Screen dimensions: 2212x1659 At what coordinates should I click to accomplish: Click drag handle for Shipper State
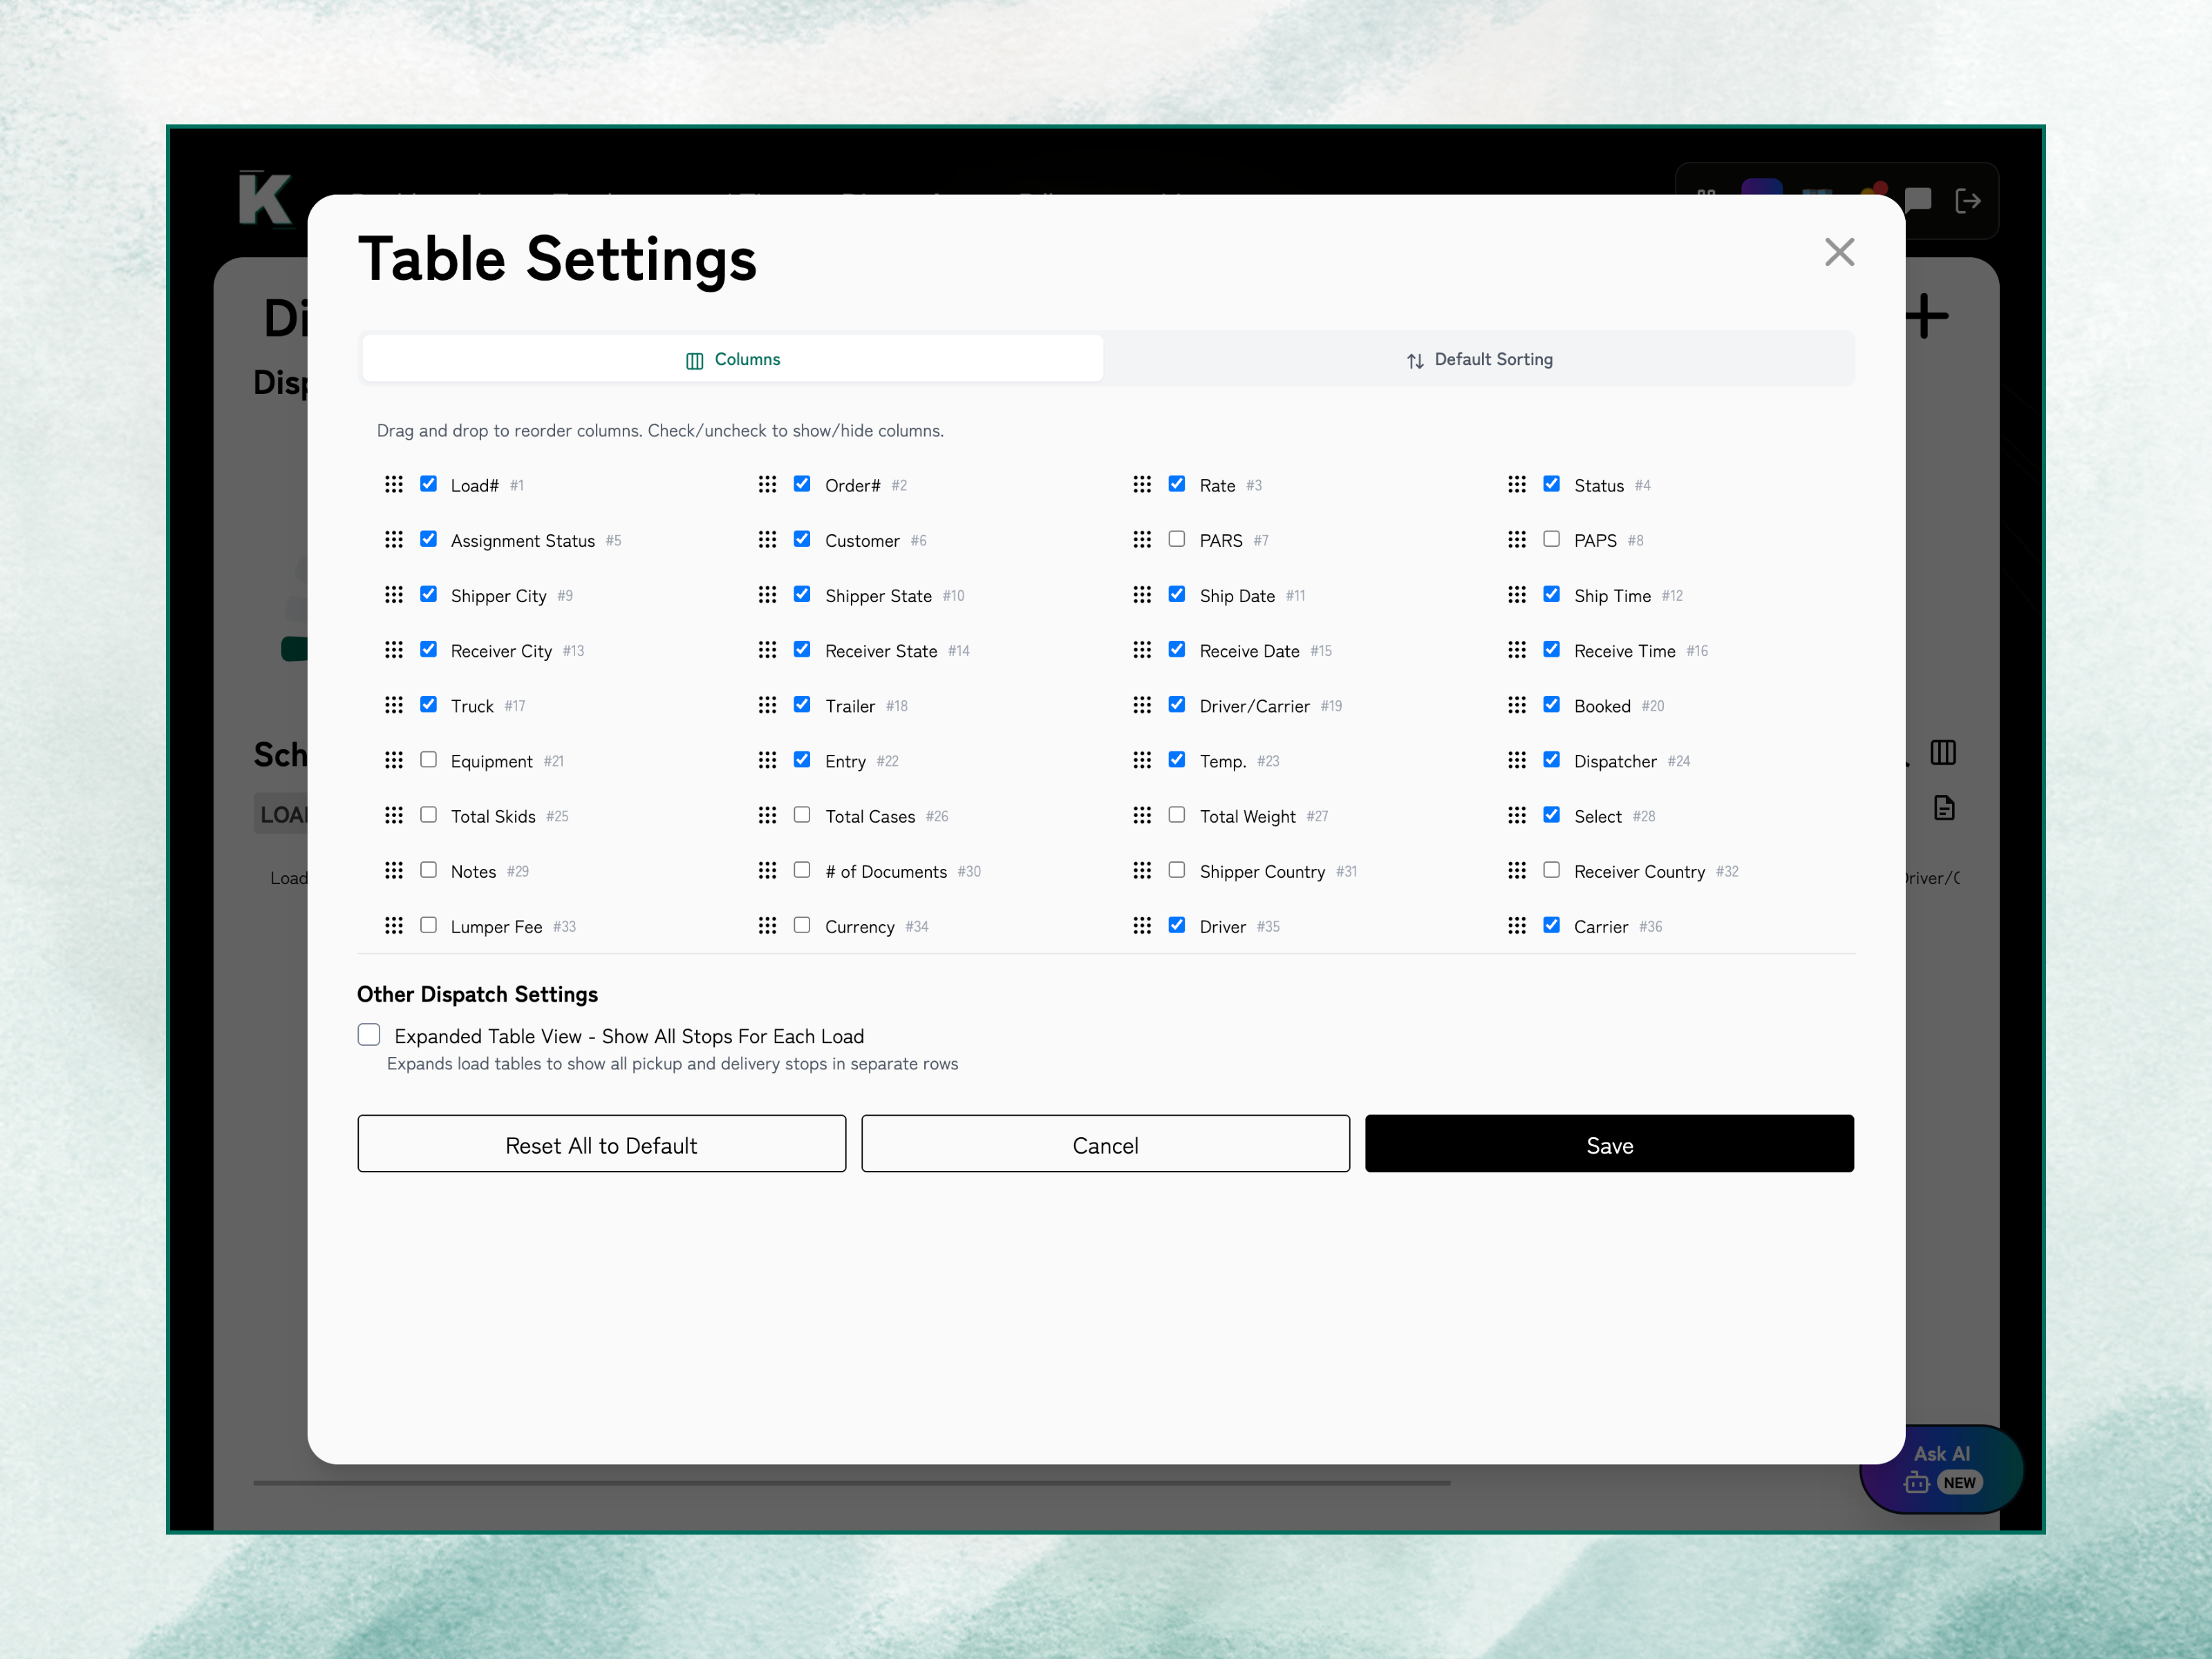pyautogui.click(x=767, y=595)
